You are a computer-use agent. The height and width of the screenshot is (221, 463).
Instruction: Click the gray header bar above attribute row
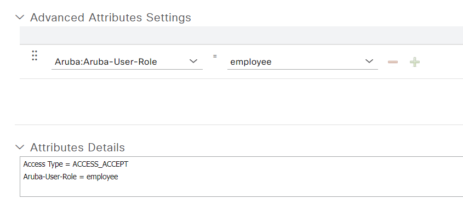click(x=241, y=35)
